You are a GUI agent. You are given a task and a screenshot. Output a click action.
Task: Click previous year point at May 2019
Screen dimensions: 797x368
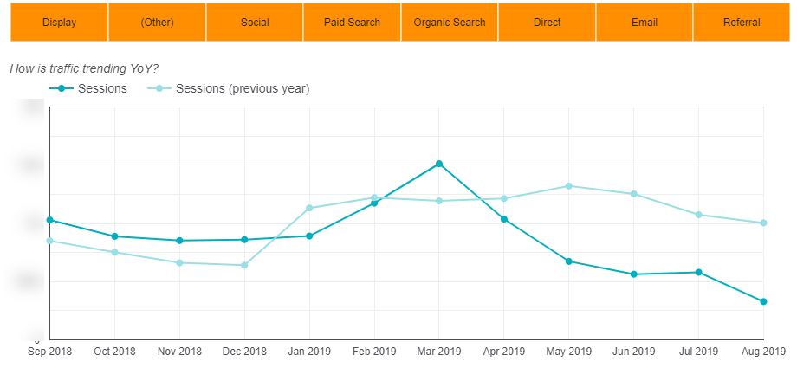[x=569, y=186]
